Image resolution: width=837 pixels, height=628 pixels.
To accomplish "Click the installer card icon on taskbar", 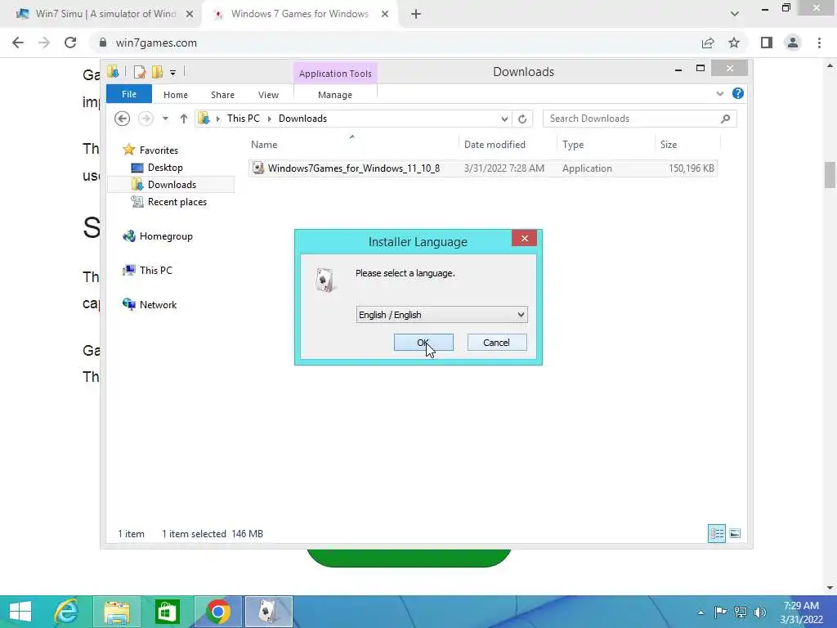I will (x=268, y=612).
